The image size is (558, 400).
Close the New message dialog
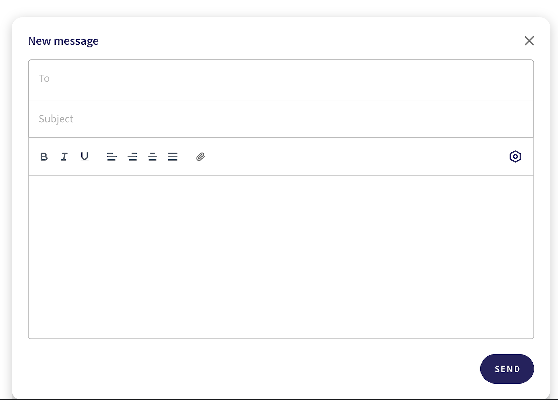tap(529, 41)
